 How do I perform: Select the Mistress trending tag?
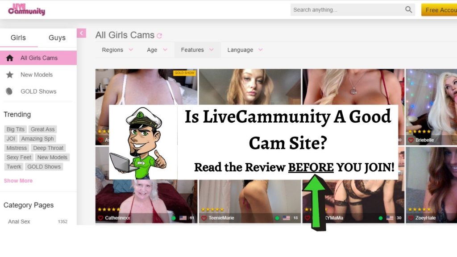click(x=17, y=148)
